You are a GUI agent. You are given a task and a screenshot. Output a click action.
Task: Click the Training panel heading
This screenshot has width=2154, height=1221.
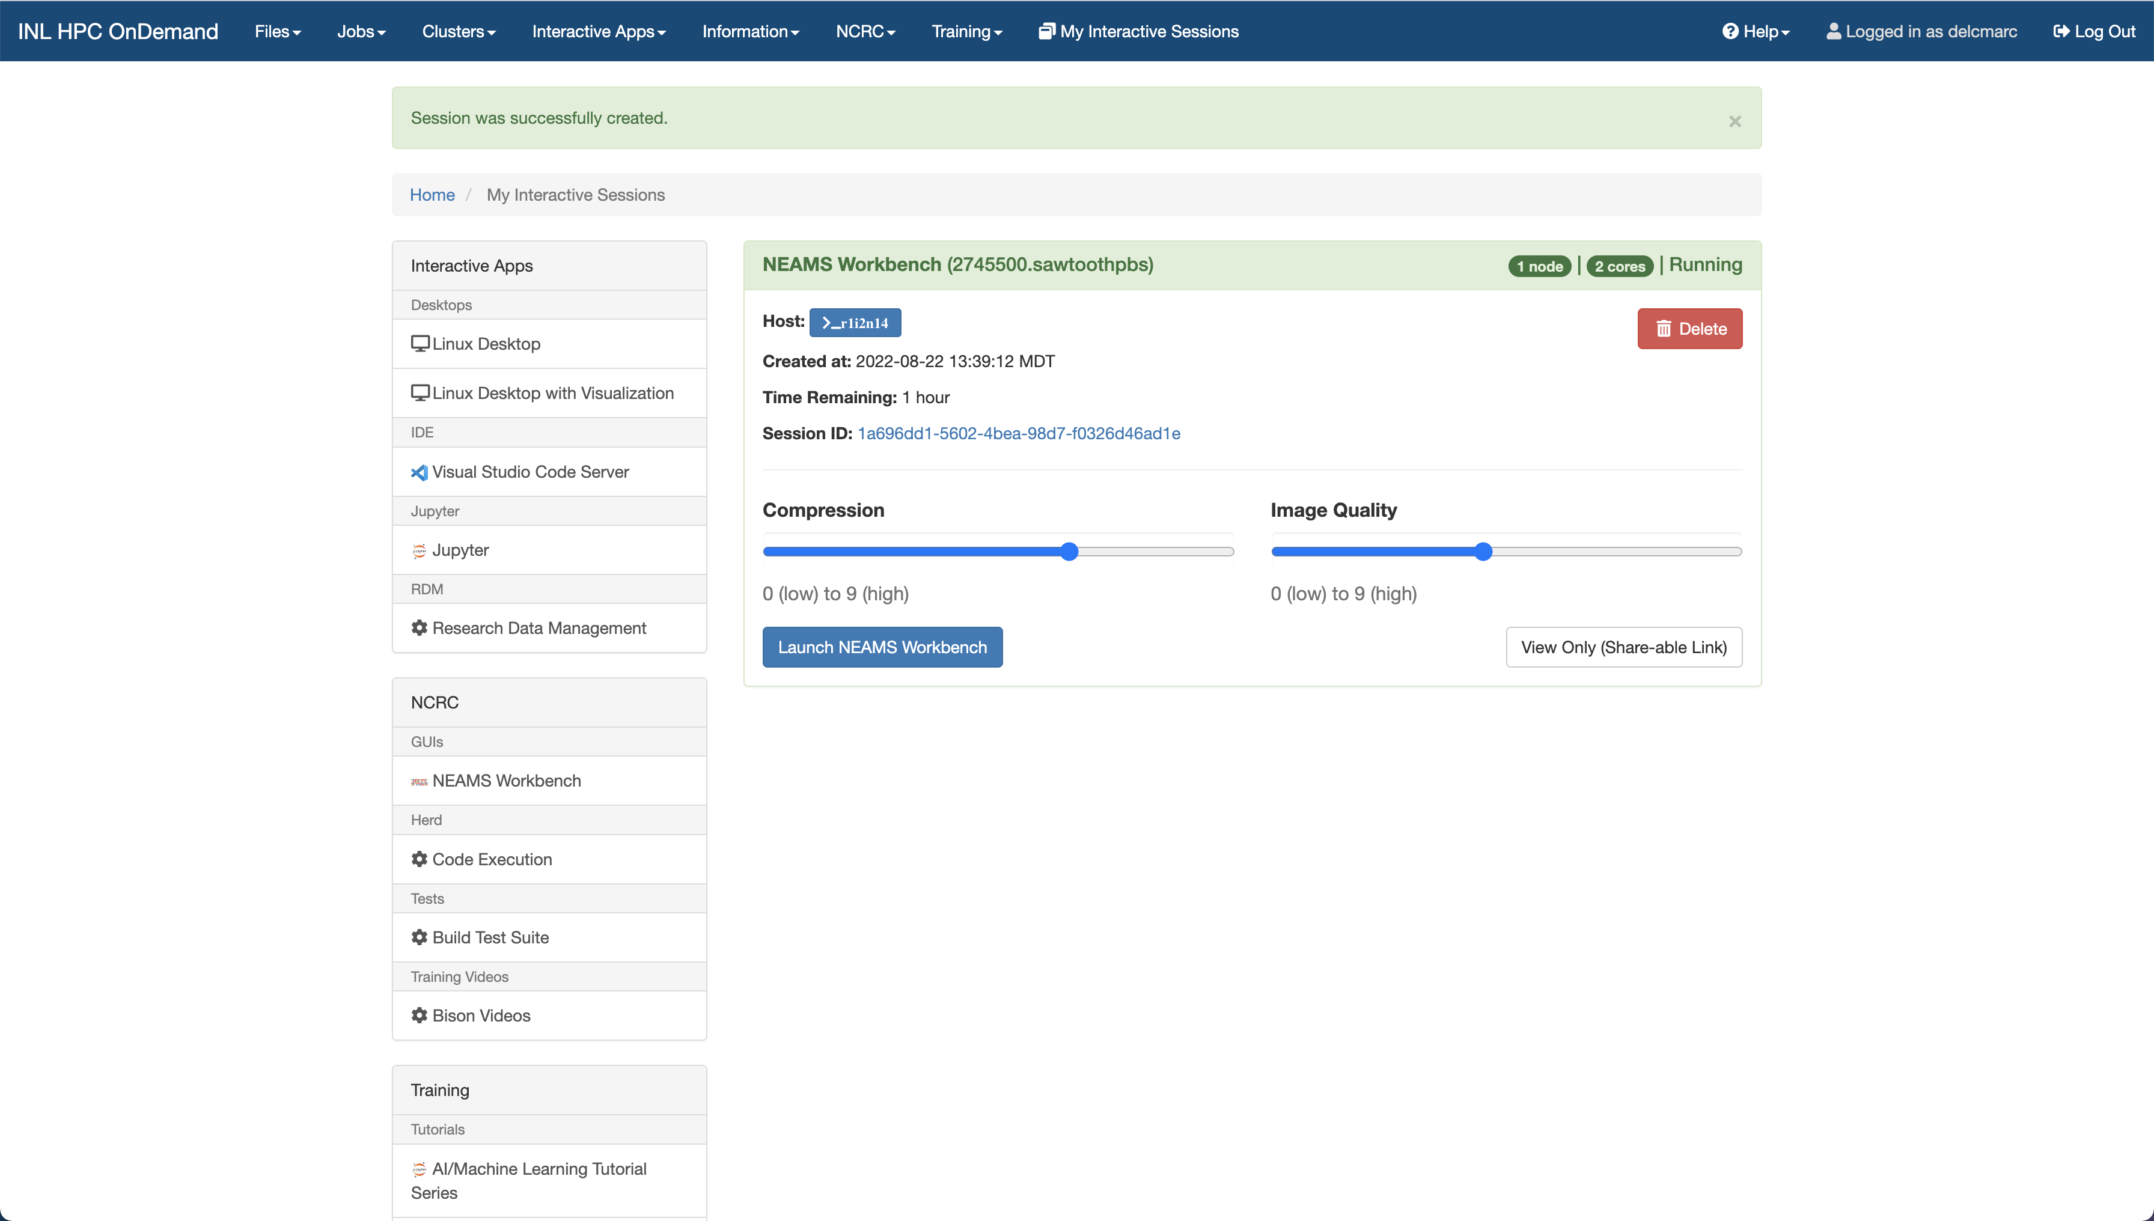pyautogui.click(x=549, y=1090)
